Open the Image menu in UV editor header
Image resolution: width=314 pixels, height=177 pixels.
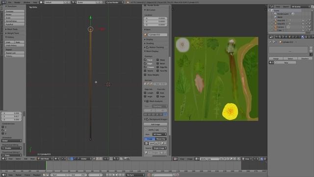(x=189, y=159)
